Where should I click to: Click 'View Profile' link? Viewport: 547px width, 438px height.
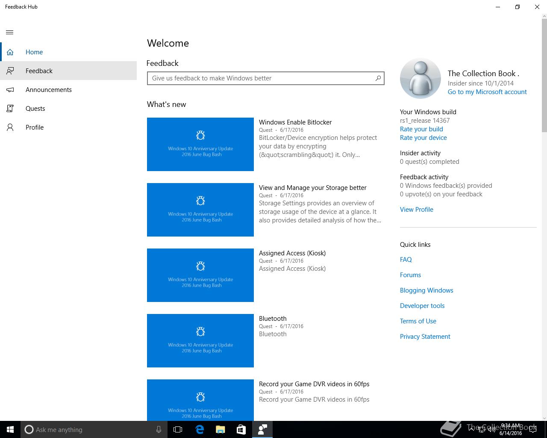click(x=417, y=210)
